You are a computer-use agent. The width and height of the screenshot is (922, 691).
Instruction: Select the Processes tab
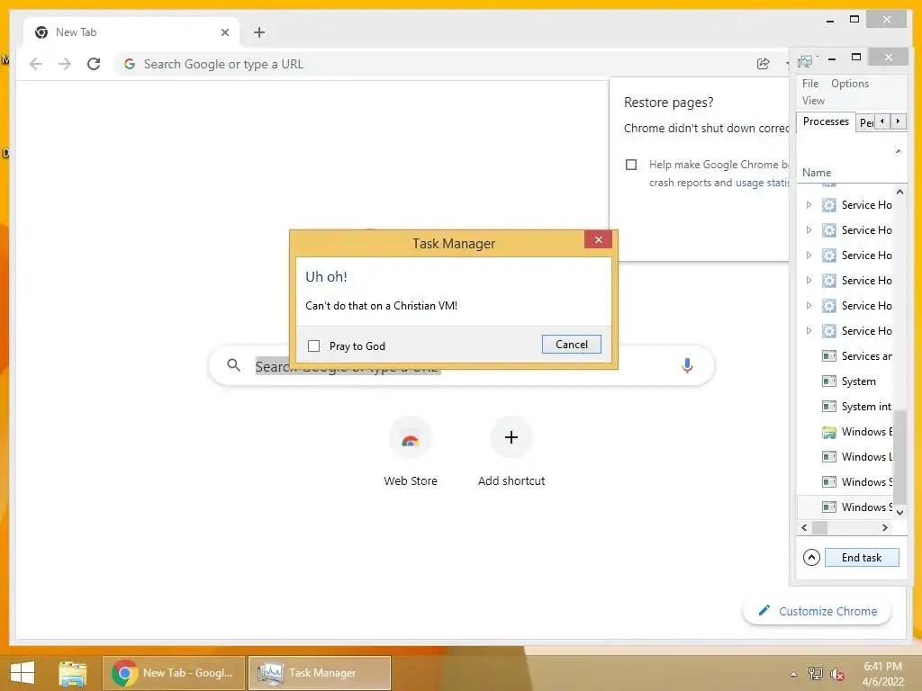[826, 121]
